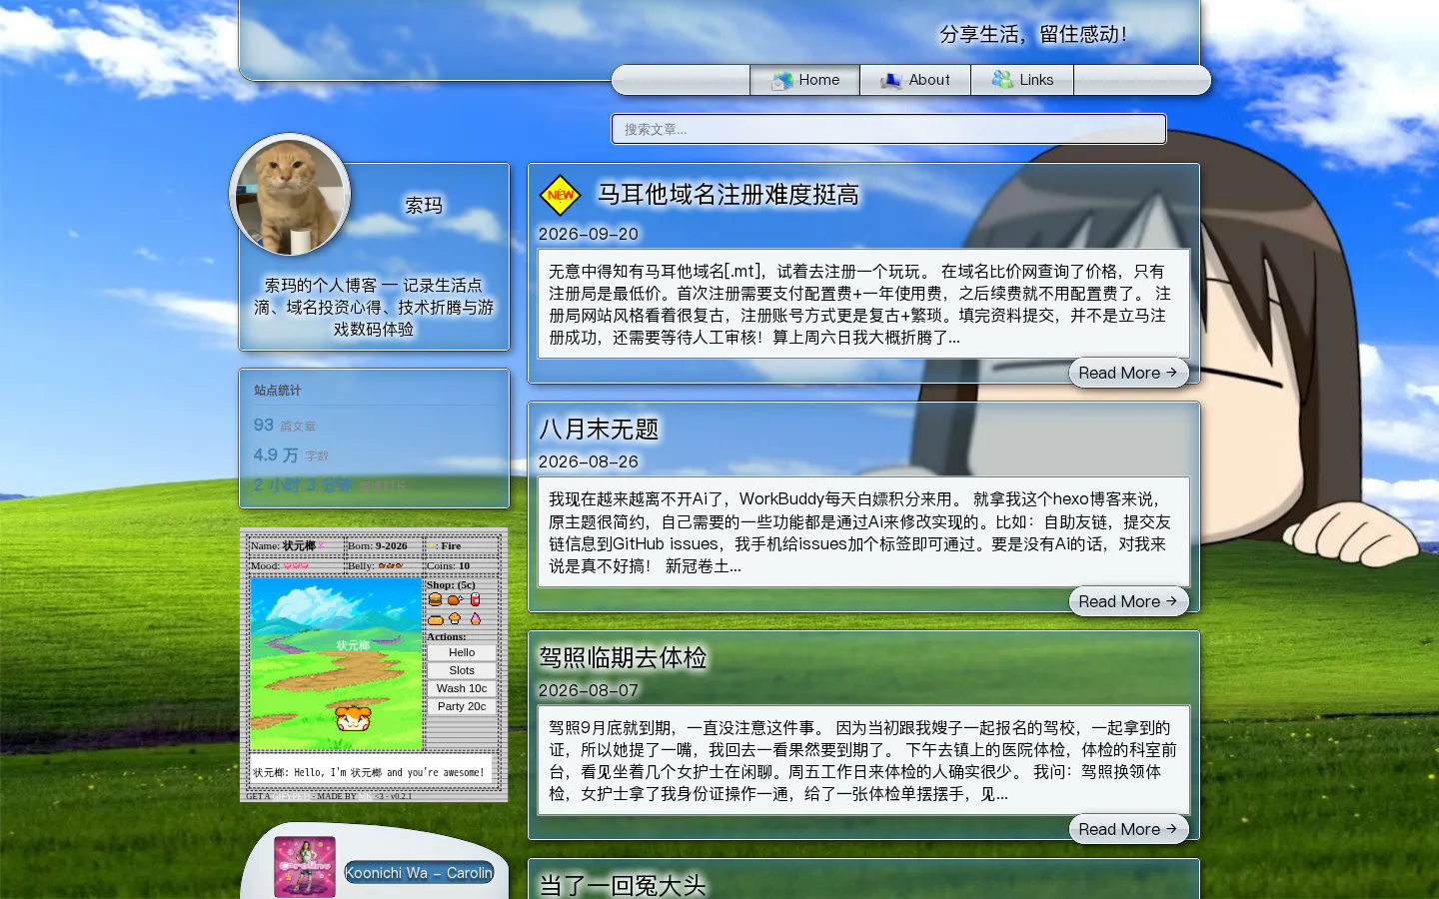Click the Party 20c action button
The height and width of the screenshot is (899, 1439).
(462, 706)
